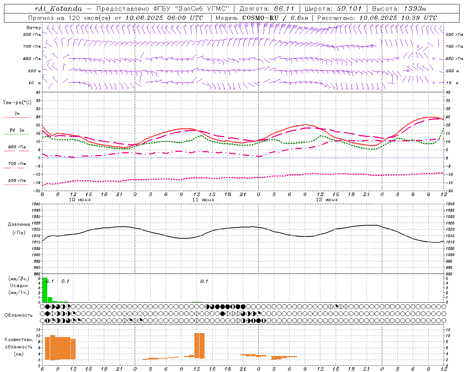The width and height of the screenshot is (465, 372).
Task: Click the Осадки precipitation label
Action: [x=19, y=286]
